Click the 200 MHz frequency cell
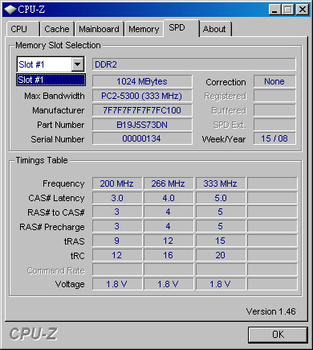This screenshot has height=350, width=313. coord(117,183)
